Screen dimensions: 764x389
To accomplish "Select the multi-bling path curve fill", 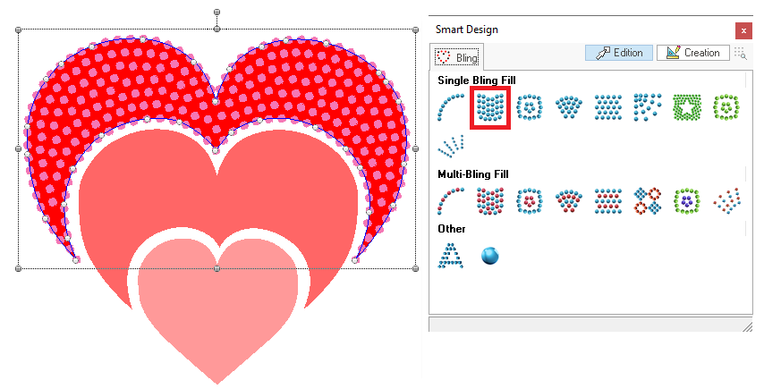I will [x=451, y=199].
